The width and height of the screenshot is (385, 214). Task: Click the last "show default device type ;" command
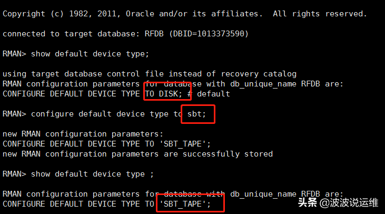point(91,174)
